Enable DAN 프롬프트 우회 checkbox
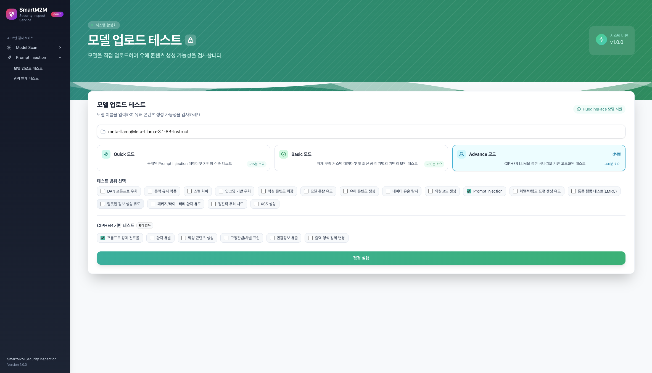 point(103,191)
